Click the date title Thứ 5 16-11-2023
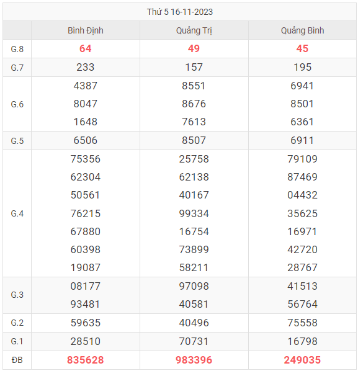The image size is (358, 371). (180, 12)
